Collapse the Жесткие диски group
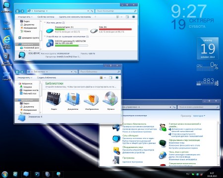The image size is (223, 178). tap(45, 23)
